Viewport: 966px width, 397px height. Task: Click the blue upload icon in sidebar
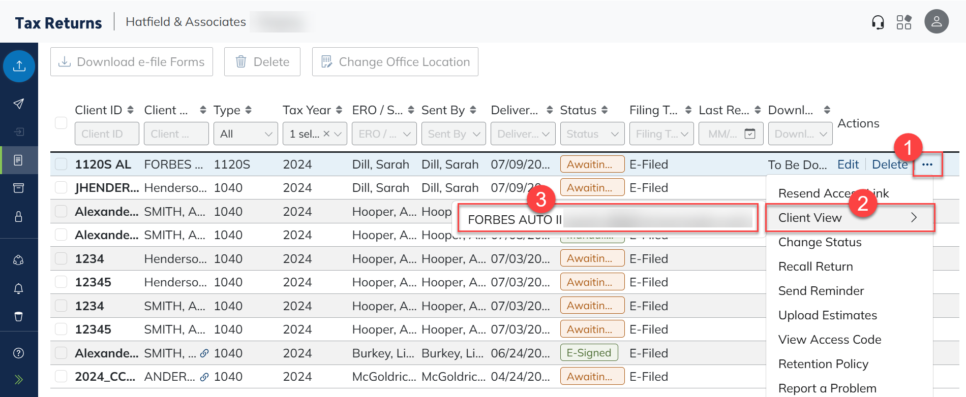pos(19,66)
